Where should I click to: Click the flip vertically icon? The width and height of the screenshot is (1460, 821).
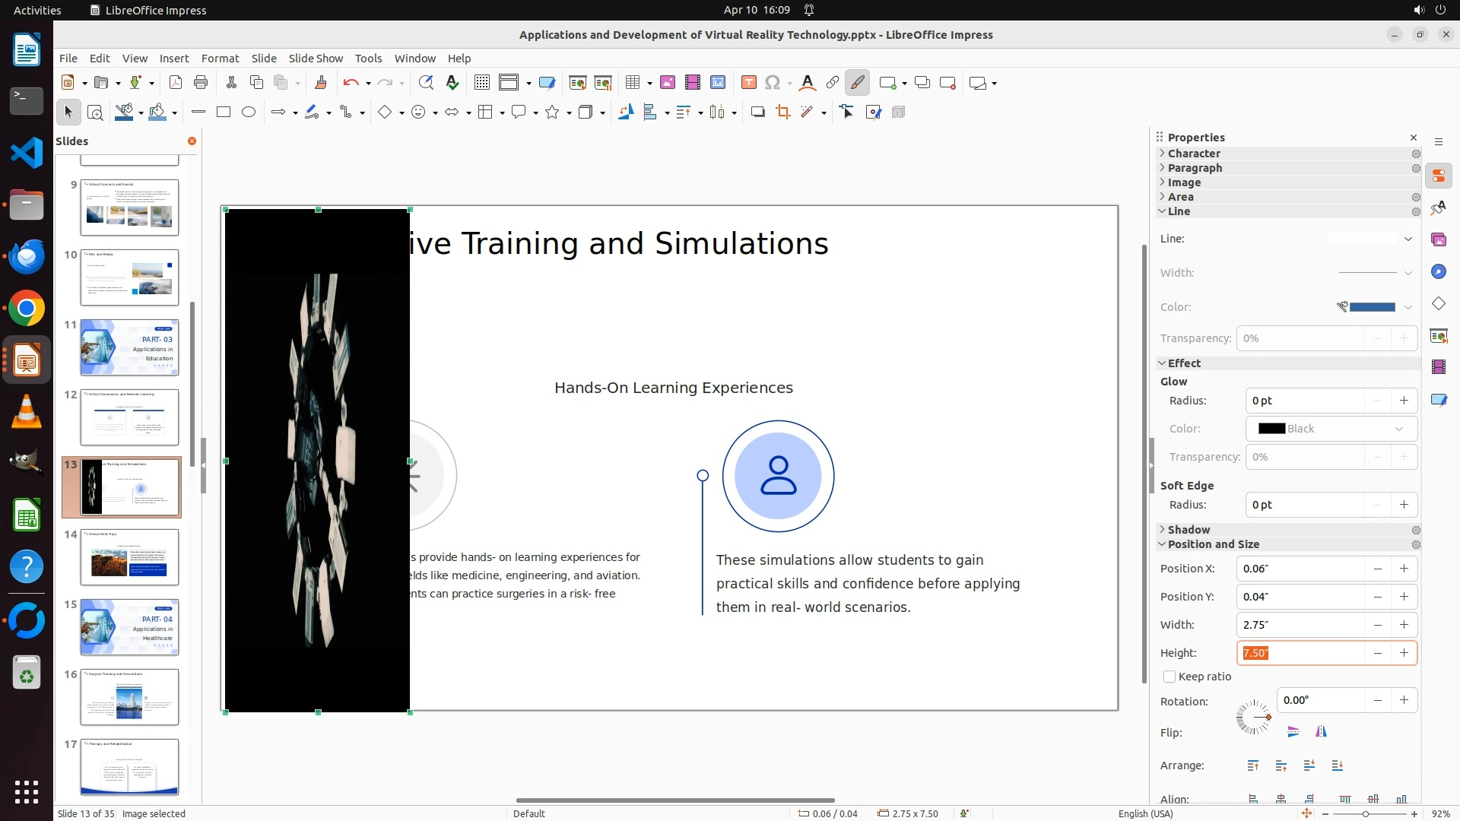(1293, 732)
